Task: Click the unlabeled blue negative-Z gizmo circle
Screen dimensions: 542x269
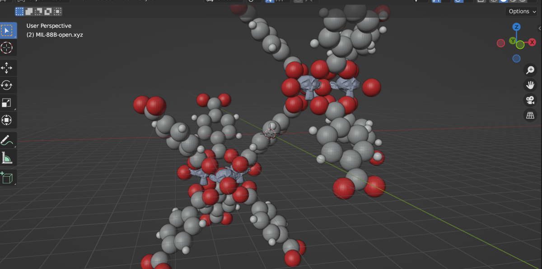Action: 517,59
